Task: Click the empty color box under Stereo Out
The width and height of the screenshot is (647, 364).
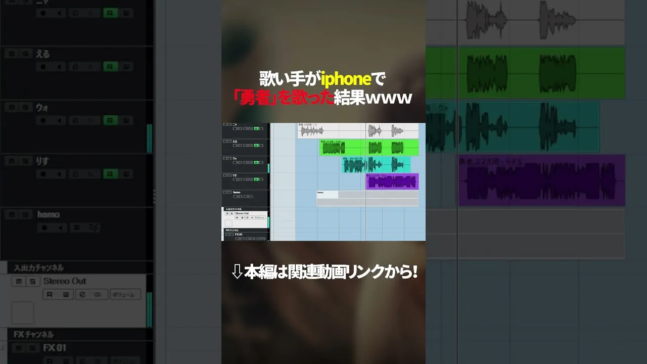Action: click(x=23, y=312)
